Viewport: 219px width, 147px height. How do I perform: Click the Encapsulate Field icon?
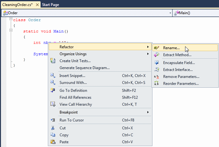tap(157, 63)
